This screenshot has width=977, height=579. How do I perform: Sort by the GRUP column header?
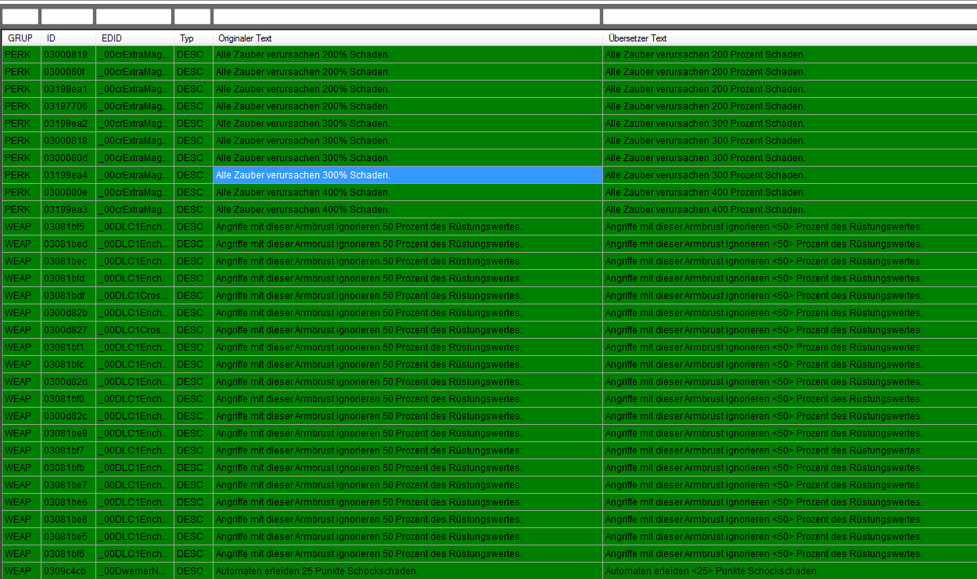21,38
